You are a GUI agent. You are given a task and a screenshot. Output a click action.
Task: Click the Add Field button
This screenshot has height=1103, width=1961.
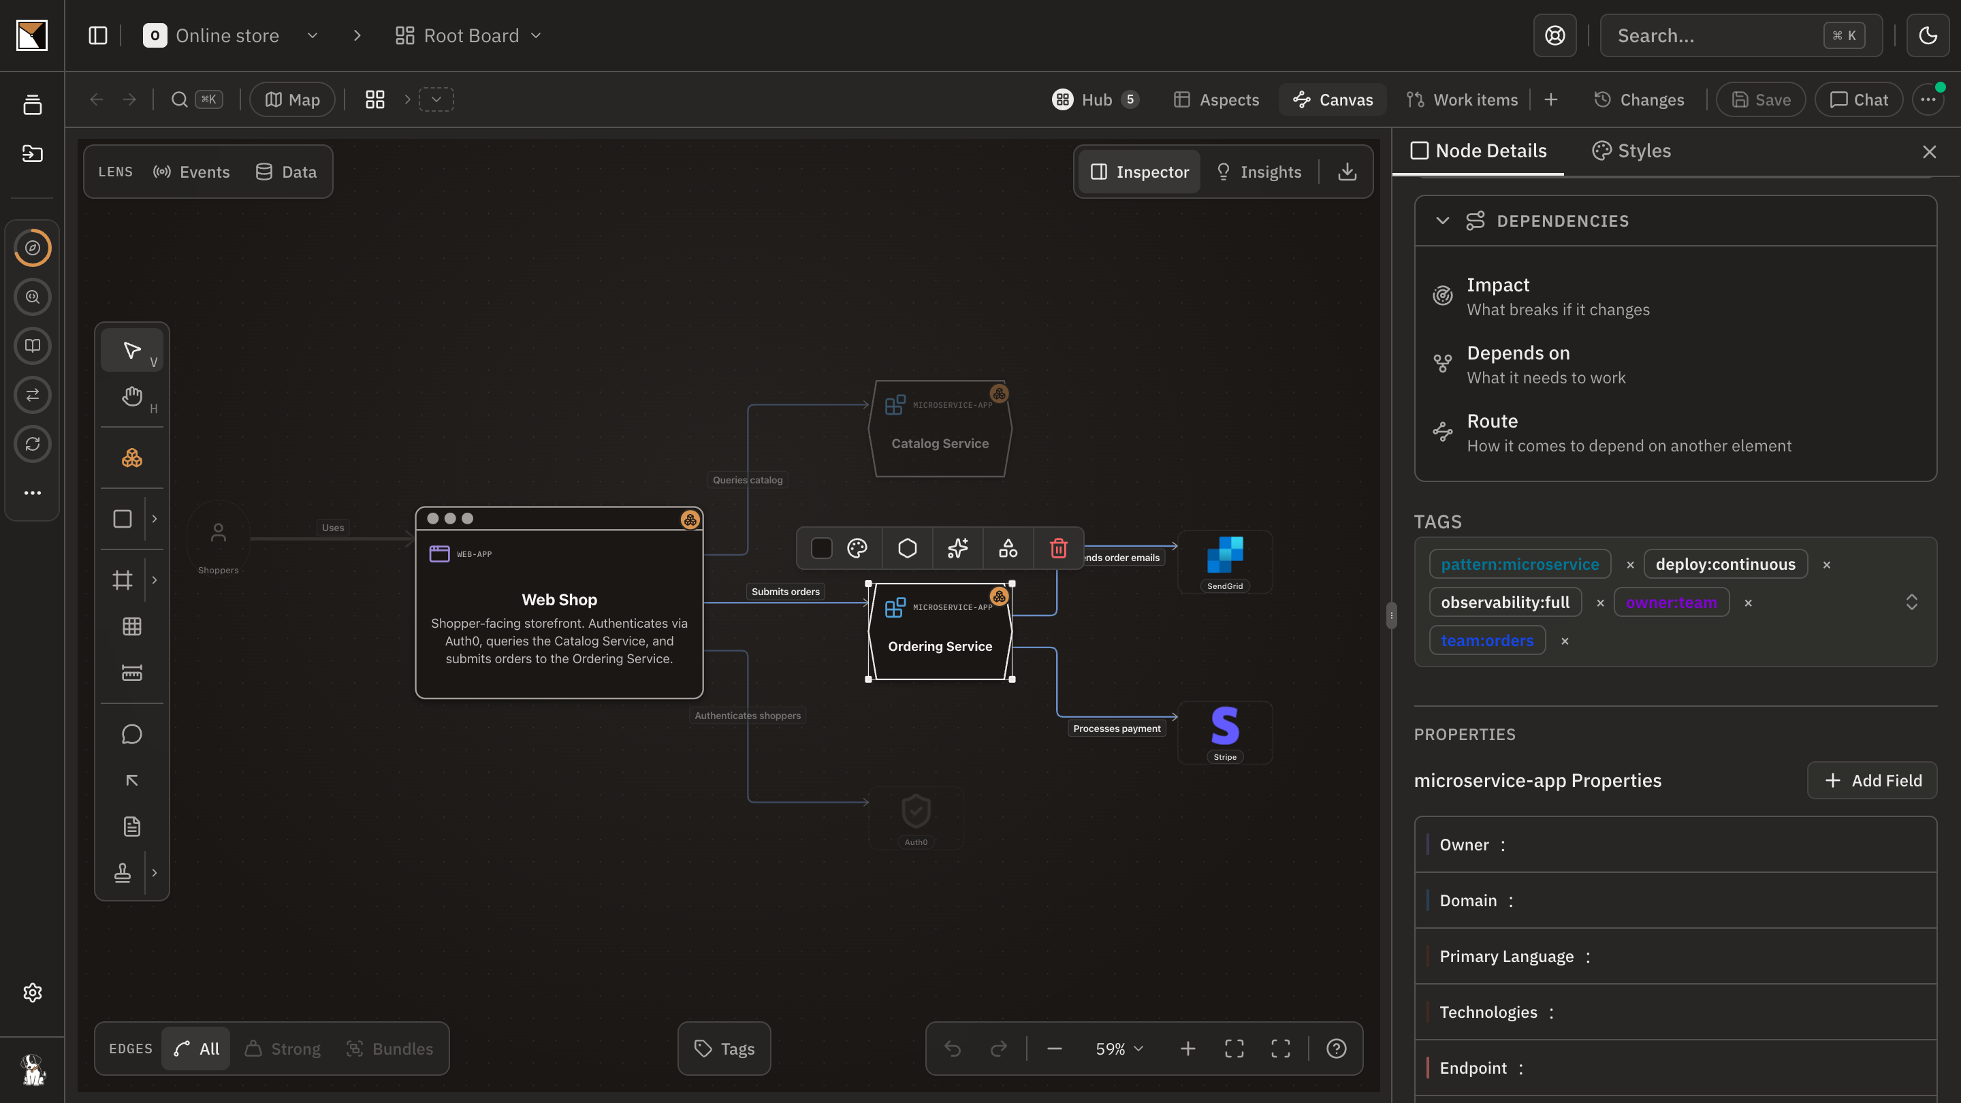1872,780
